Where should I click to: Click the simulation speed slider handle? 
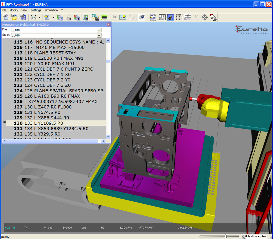coord(226,236)
